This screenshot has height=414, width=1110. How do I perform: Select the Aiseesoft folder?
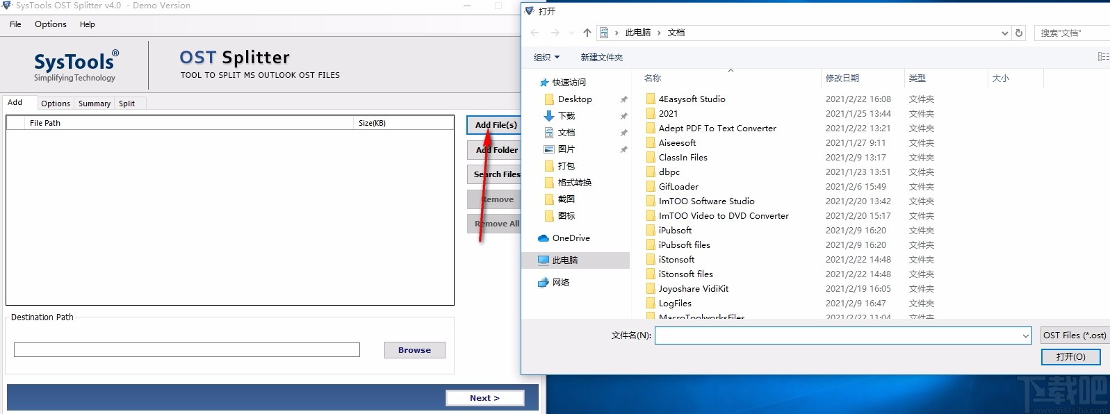(x=677, y=143)
